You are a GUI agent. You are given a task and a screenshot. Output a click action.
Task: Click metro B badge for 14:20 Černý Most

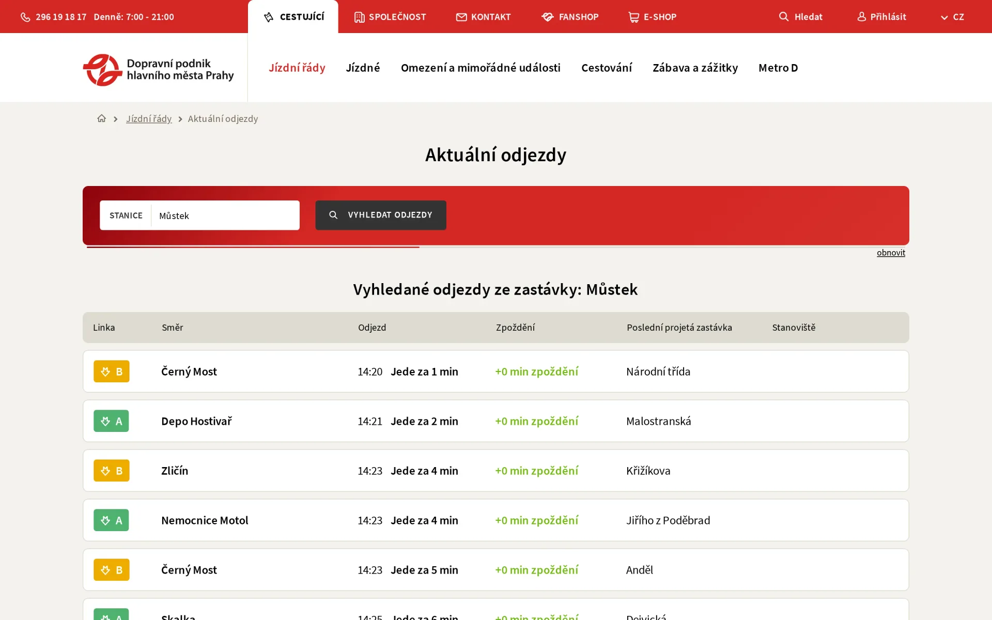pos(112,371)
